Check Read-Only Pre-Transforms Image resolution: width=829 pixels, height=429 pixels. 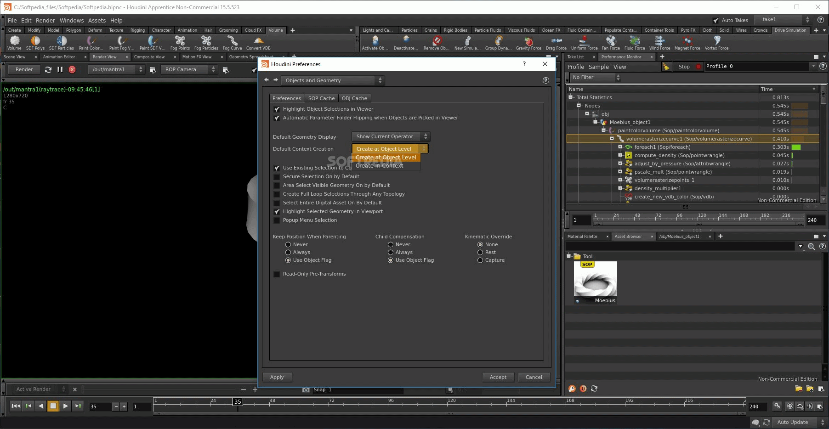[x=277, y=274]
